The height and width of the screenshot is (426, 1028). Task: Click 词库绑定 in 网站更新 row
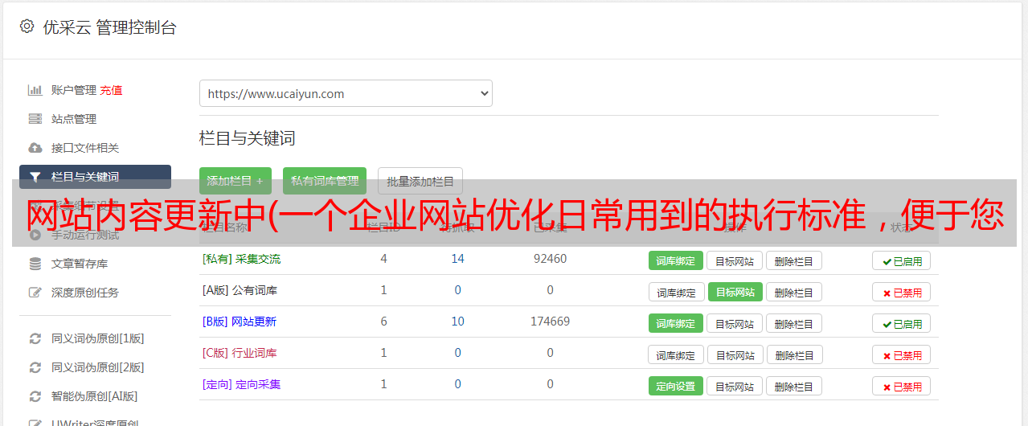pyautogui.click(x=676, y=323)
